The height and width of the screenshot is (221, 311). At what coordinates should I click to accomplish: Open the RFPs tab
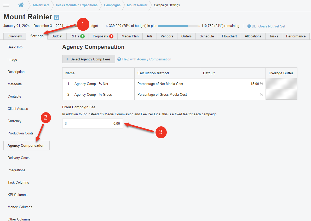click(x=78, y=36)
